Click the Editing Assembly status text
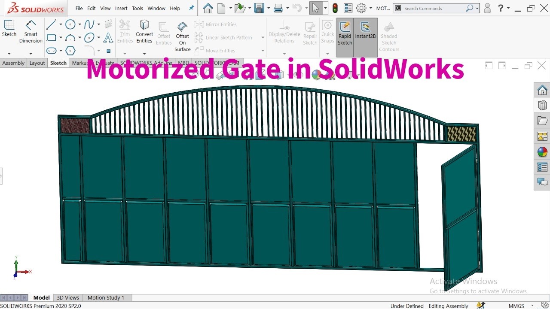Image resolution: width=550 pixels, height=309 pixels. point(449,306)
